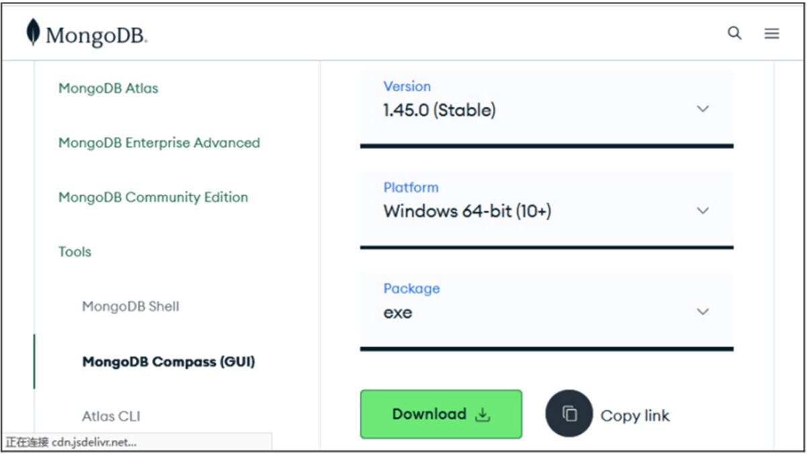Select Tools in the sidebar
The height and width of the screenshot is (454, 807).
click(x=75, y=252)
